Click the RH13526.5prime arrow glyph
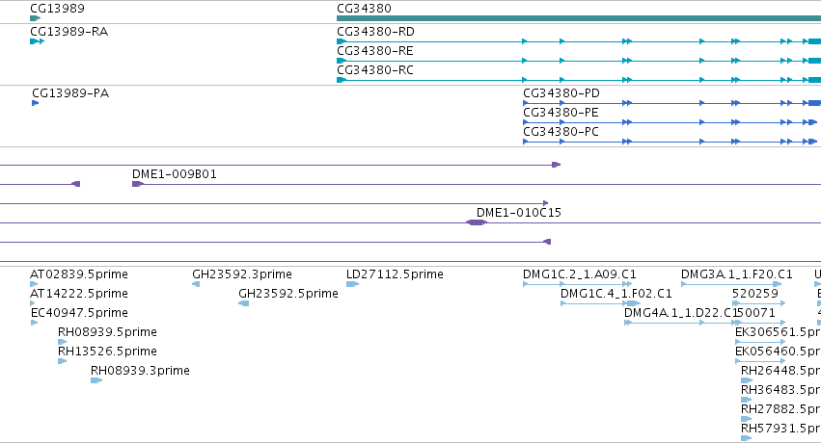This screenshot has height=443, width=821. [x=63, y=361]
